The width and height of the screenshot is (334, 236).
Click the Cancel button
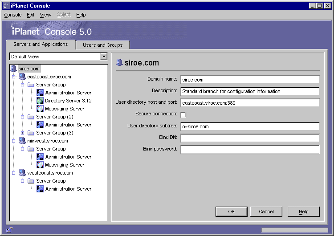pyautogui.click(x=266, y=212)
